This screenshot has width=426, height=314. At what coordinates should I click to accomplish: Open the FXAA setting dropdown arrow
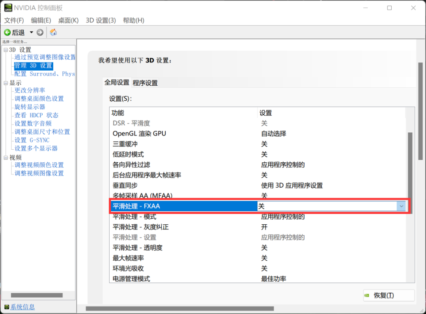pyautogui.click(x=401, y=206)
